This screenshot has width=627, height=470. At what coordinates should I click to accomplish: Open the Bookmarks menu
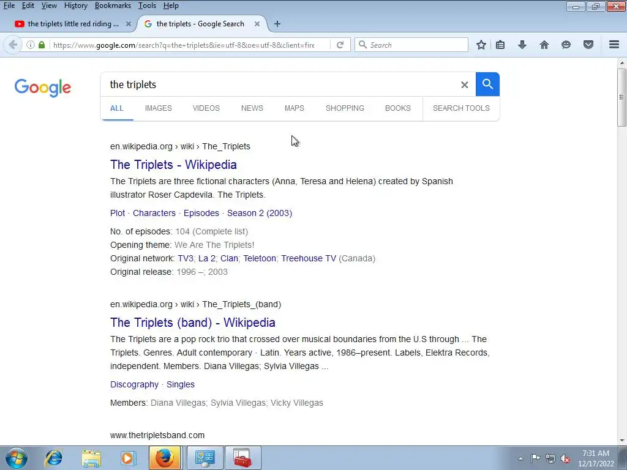click(x=113, y=6)
